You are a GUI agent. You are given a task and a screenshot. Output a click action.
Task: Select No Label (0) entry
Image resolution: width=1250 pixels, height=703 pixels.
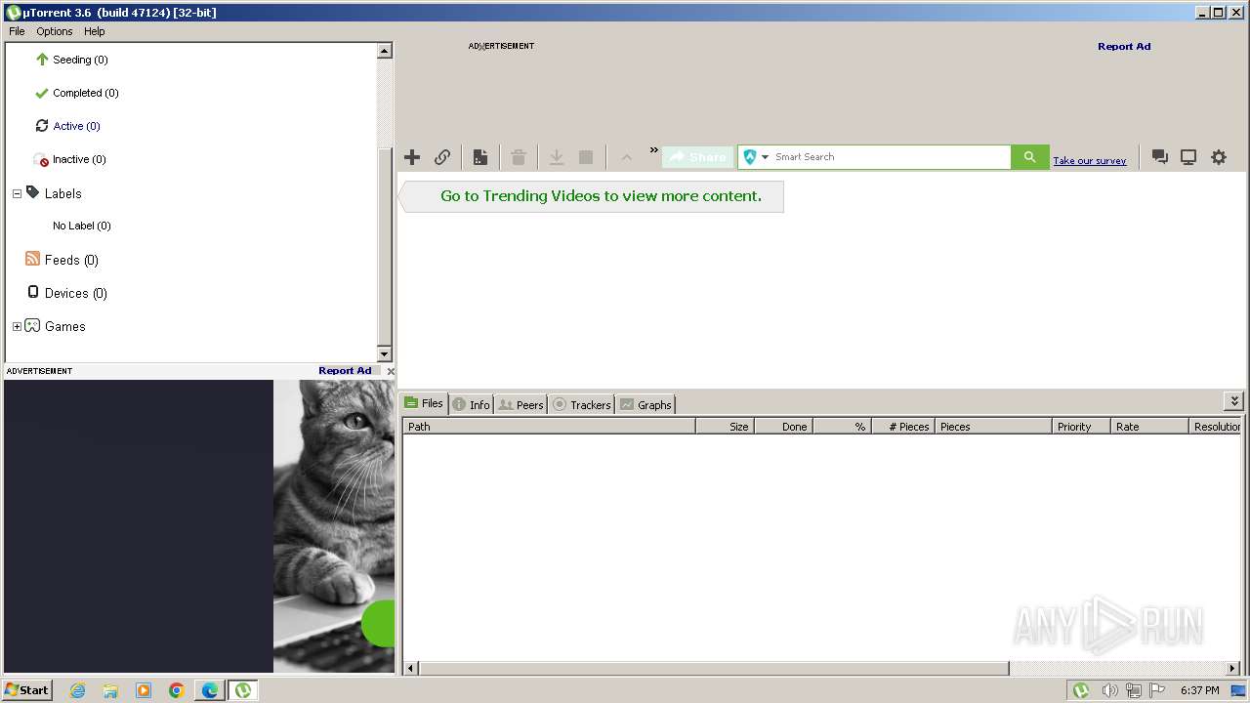click(81, 226)
